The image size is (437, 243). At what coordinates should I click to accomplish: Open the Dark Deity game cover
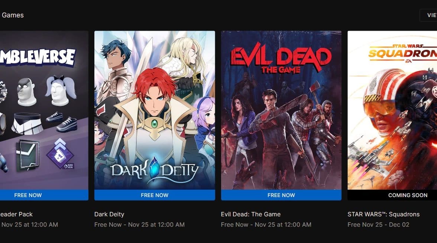[x=155, y=110]
